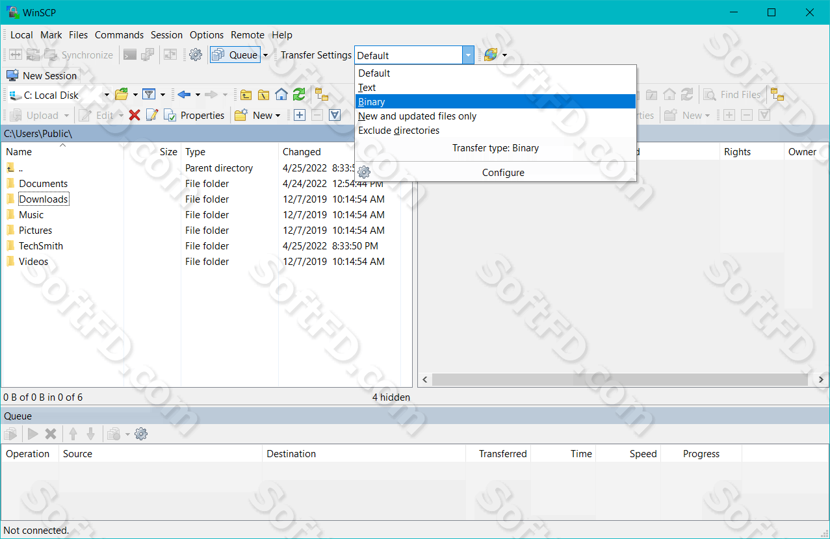830x539 pixels.
Task: Open Preferences gear in main toolbar
Action: [196, 55]
